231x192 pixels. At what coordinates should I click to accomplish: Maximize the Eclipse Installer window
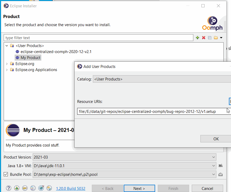pos(203,6)
